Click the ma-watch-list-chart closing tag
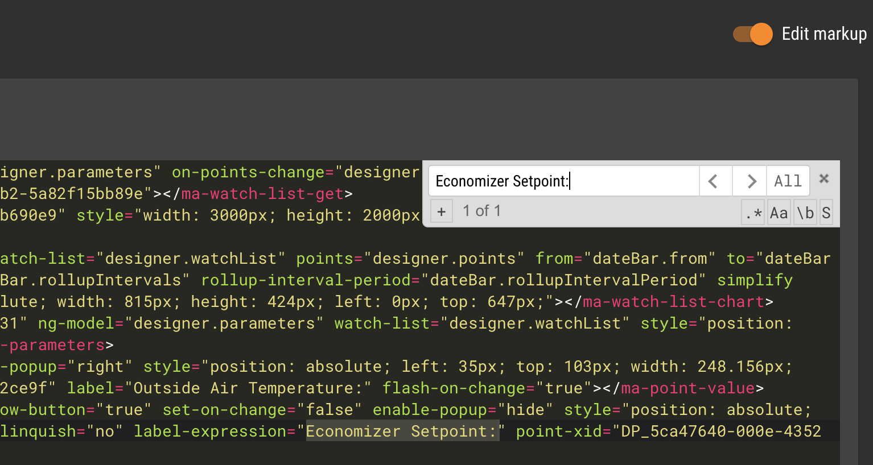This screenshot has height=465, width=873. [x=673, y=301]
